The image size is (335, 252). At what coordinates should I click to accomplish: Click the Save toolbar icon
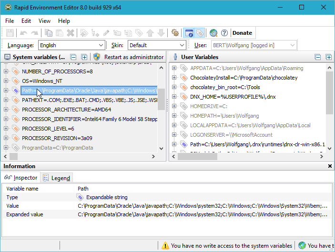10,33
